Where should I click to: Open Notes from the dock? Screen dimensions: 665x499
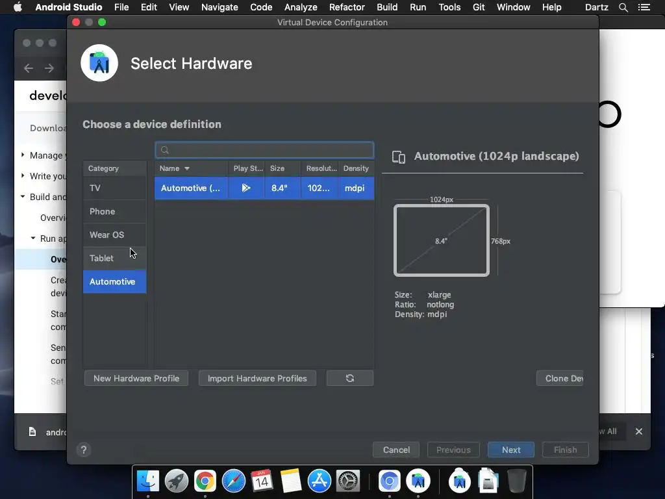click(290, 481)
